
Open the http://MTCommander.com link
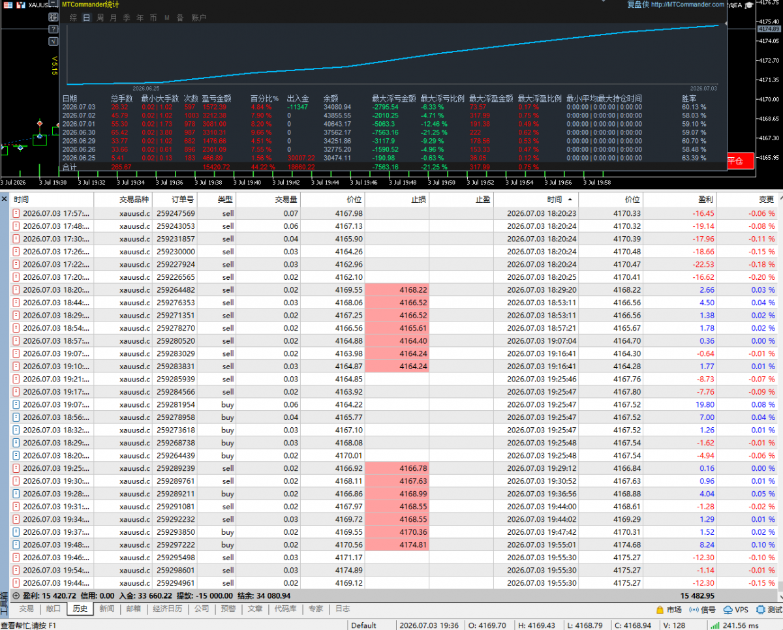tap(688, 4)
